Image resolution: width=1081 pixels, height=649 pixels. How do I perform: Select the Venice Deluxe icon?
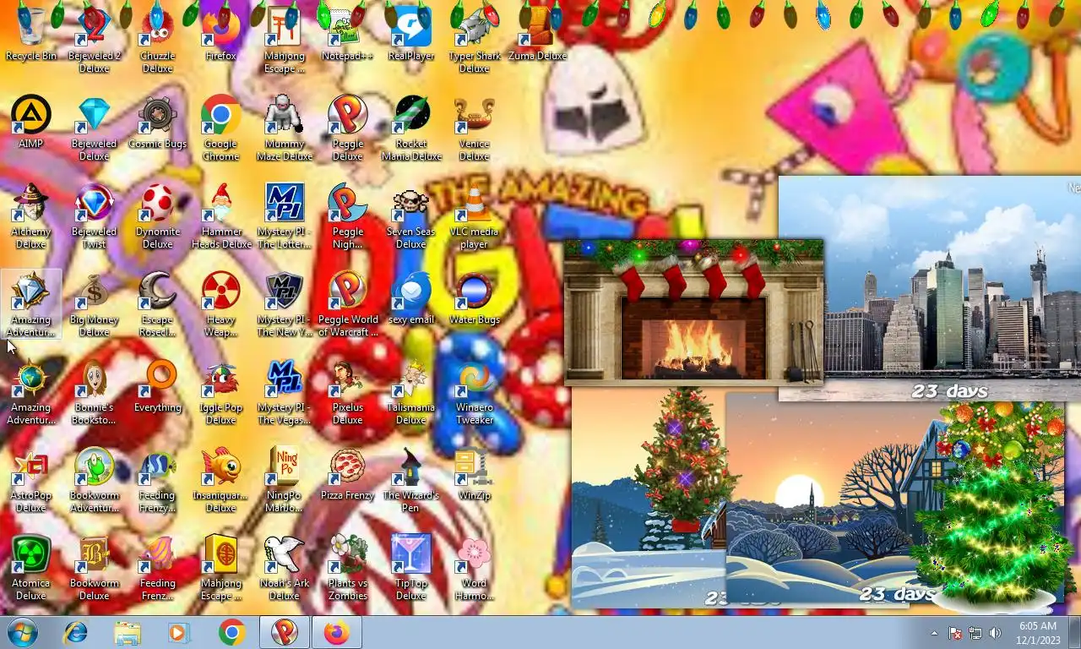tap(474, 128)
